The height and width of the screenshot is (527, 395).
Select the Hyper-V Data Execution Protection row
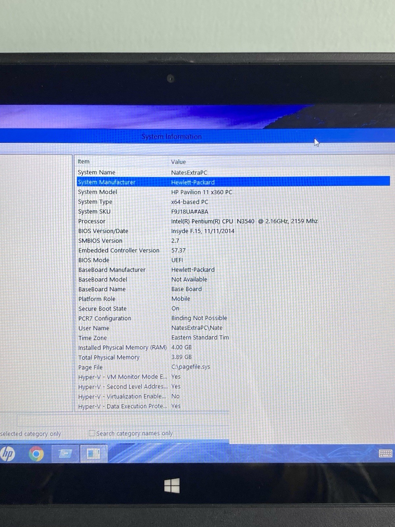click(x=153, y=406)
